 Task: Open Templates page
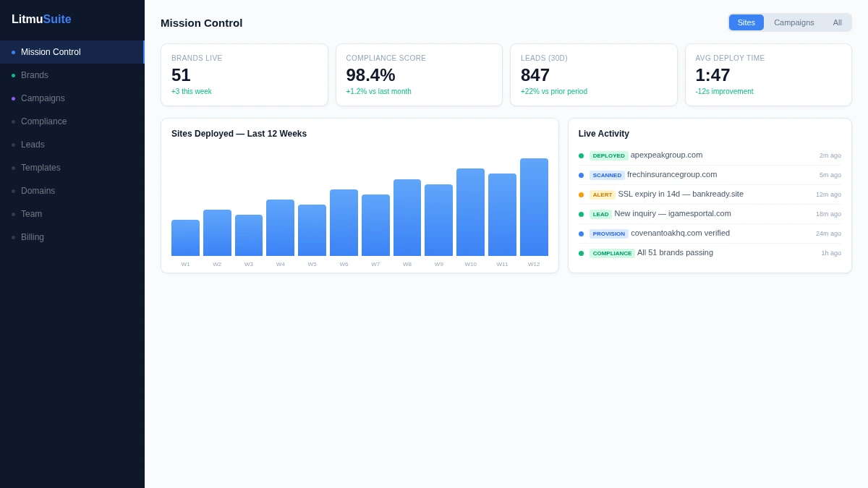[72, 168]
